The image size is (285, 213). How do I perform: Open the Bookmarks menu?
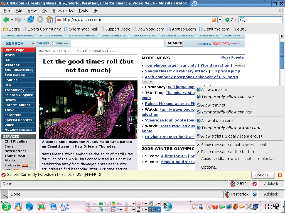(63, 11)
